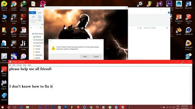Open File Explorer from taskbar
195x109 pixels.
(x=27, y=107)
